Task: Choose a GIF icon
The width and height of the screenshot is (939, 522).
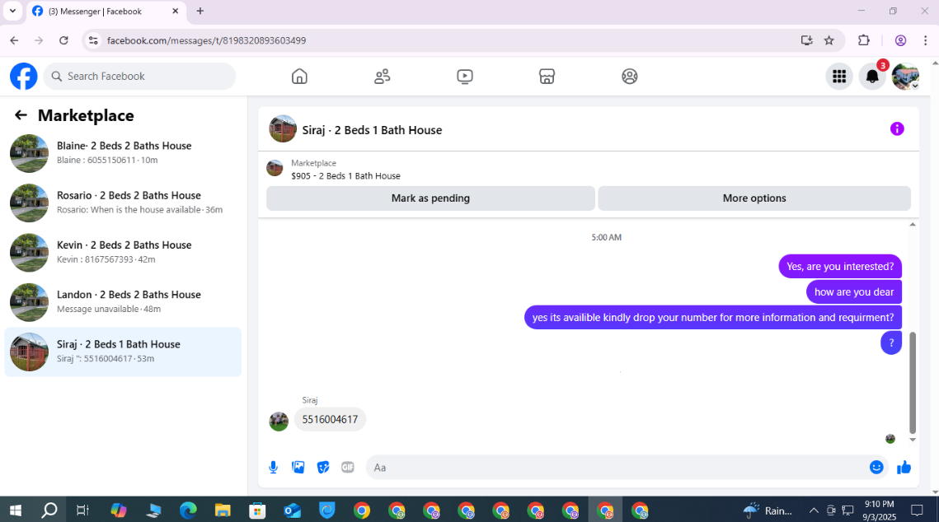Action: point(348,468)
